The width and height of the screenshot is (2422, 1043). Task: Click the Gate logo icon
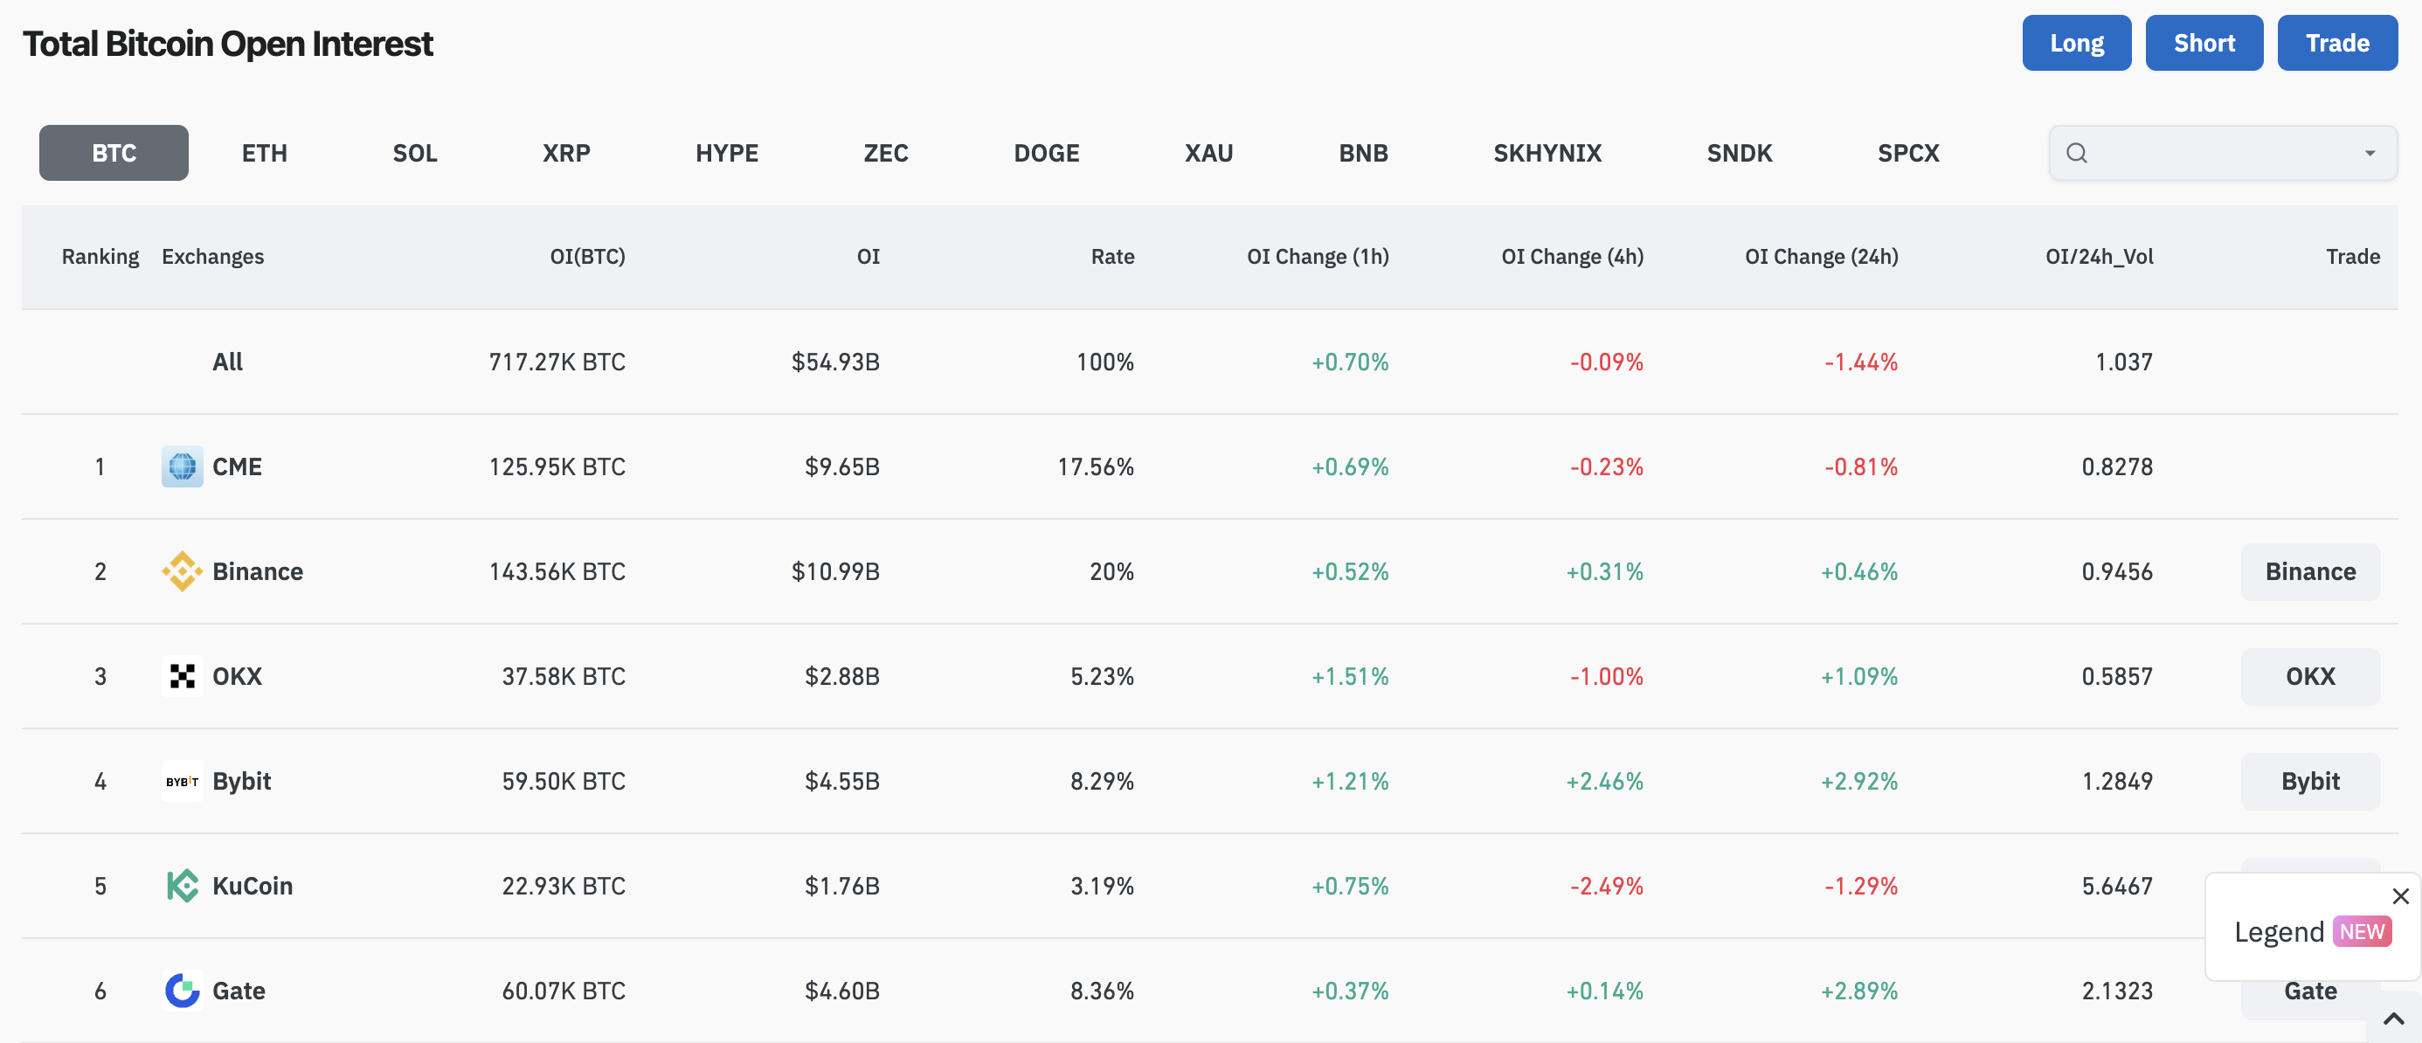pyautogui.click(x=183, y=991)
